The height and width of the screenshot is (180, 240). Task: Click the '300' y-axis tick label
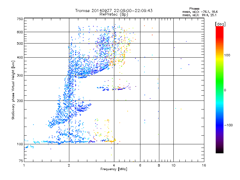tap(20, 75)
